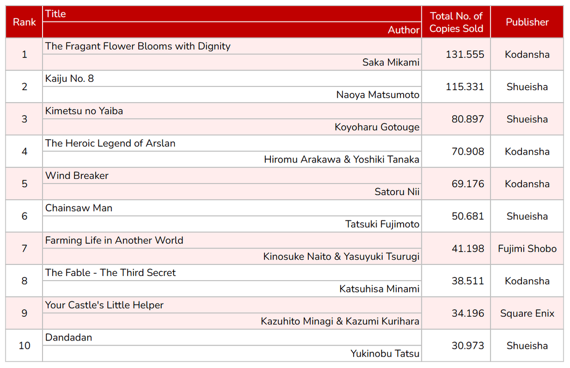This screenshot has height=368, width=570.
Task: Click the Title header cell
Action: point(232,14)
